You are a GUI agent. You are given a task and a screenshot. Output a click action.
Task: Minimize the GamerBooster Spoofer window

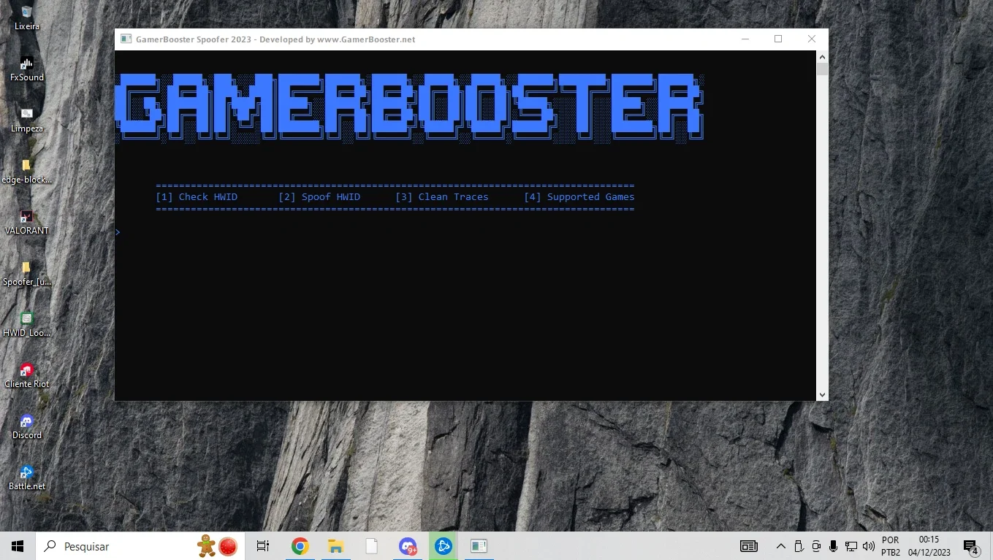(x=745, y=39)
